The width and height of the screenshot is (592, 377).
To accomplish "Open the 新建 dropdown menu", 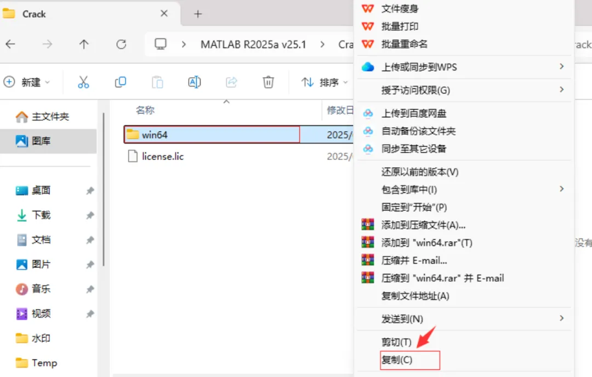I will coord(26,82).
